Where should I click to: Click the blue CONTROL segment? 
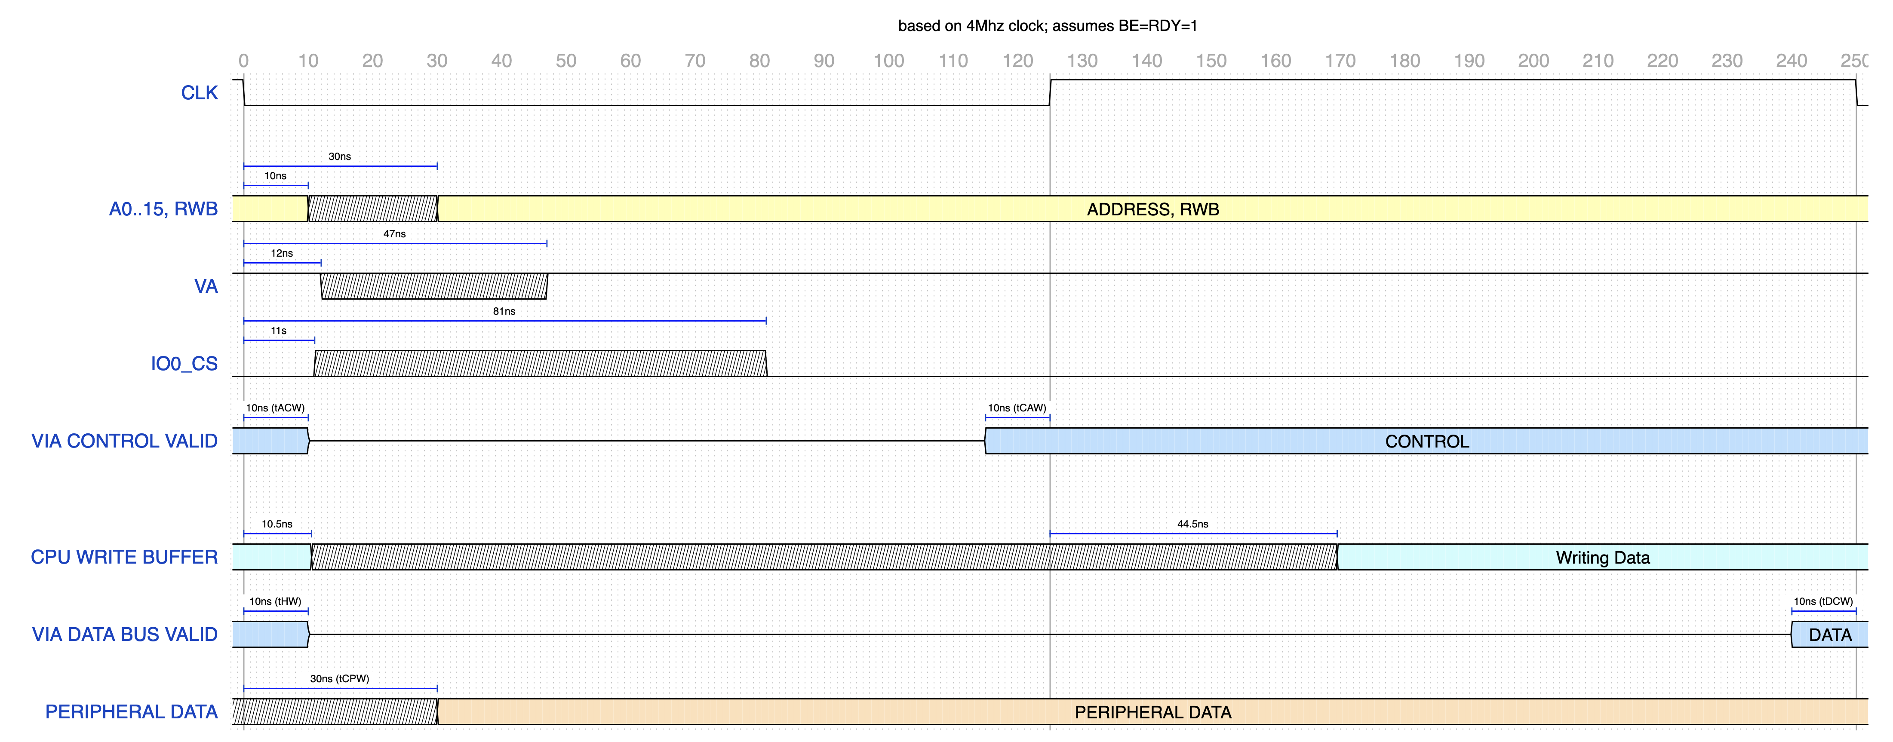(x=1426, y=442)
